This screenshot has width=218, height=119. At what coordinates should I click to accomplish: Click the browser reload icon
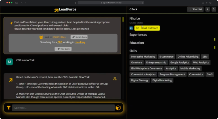point(142,3)
